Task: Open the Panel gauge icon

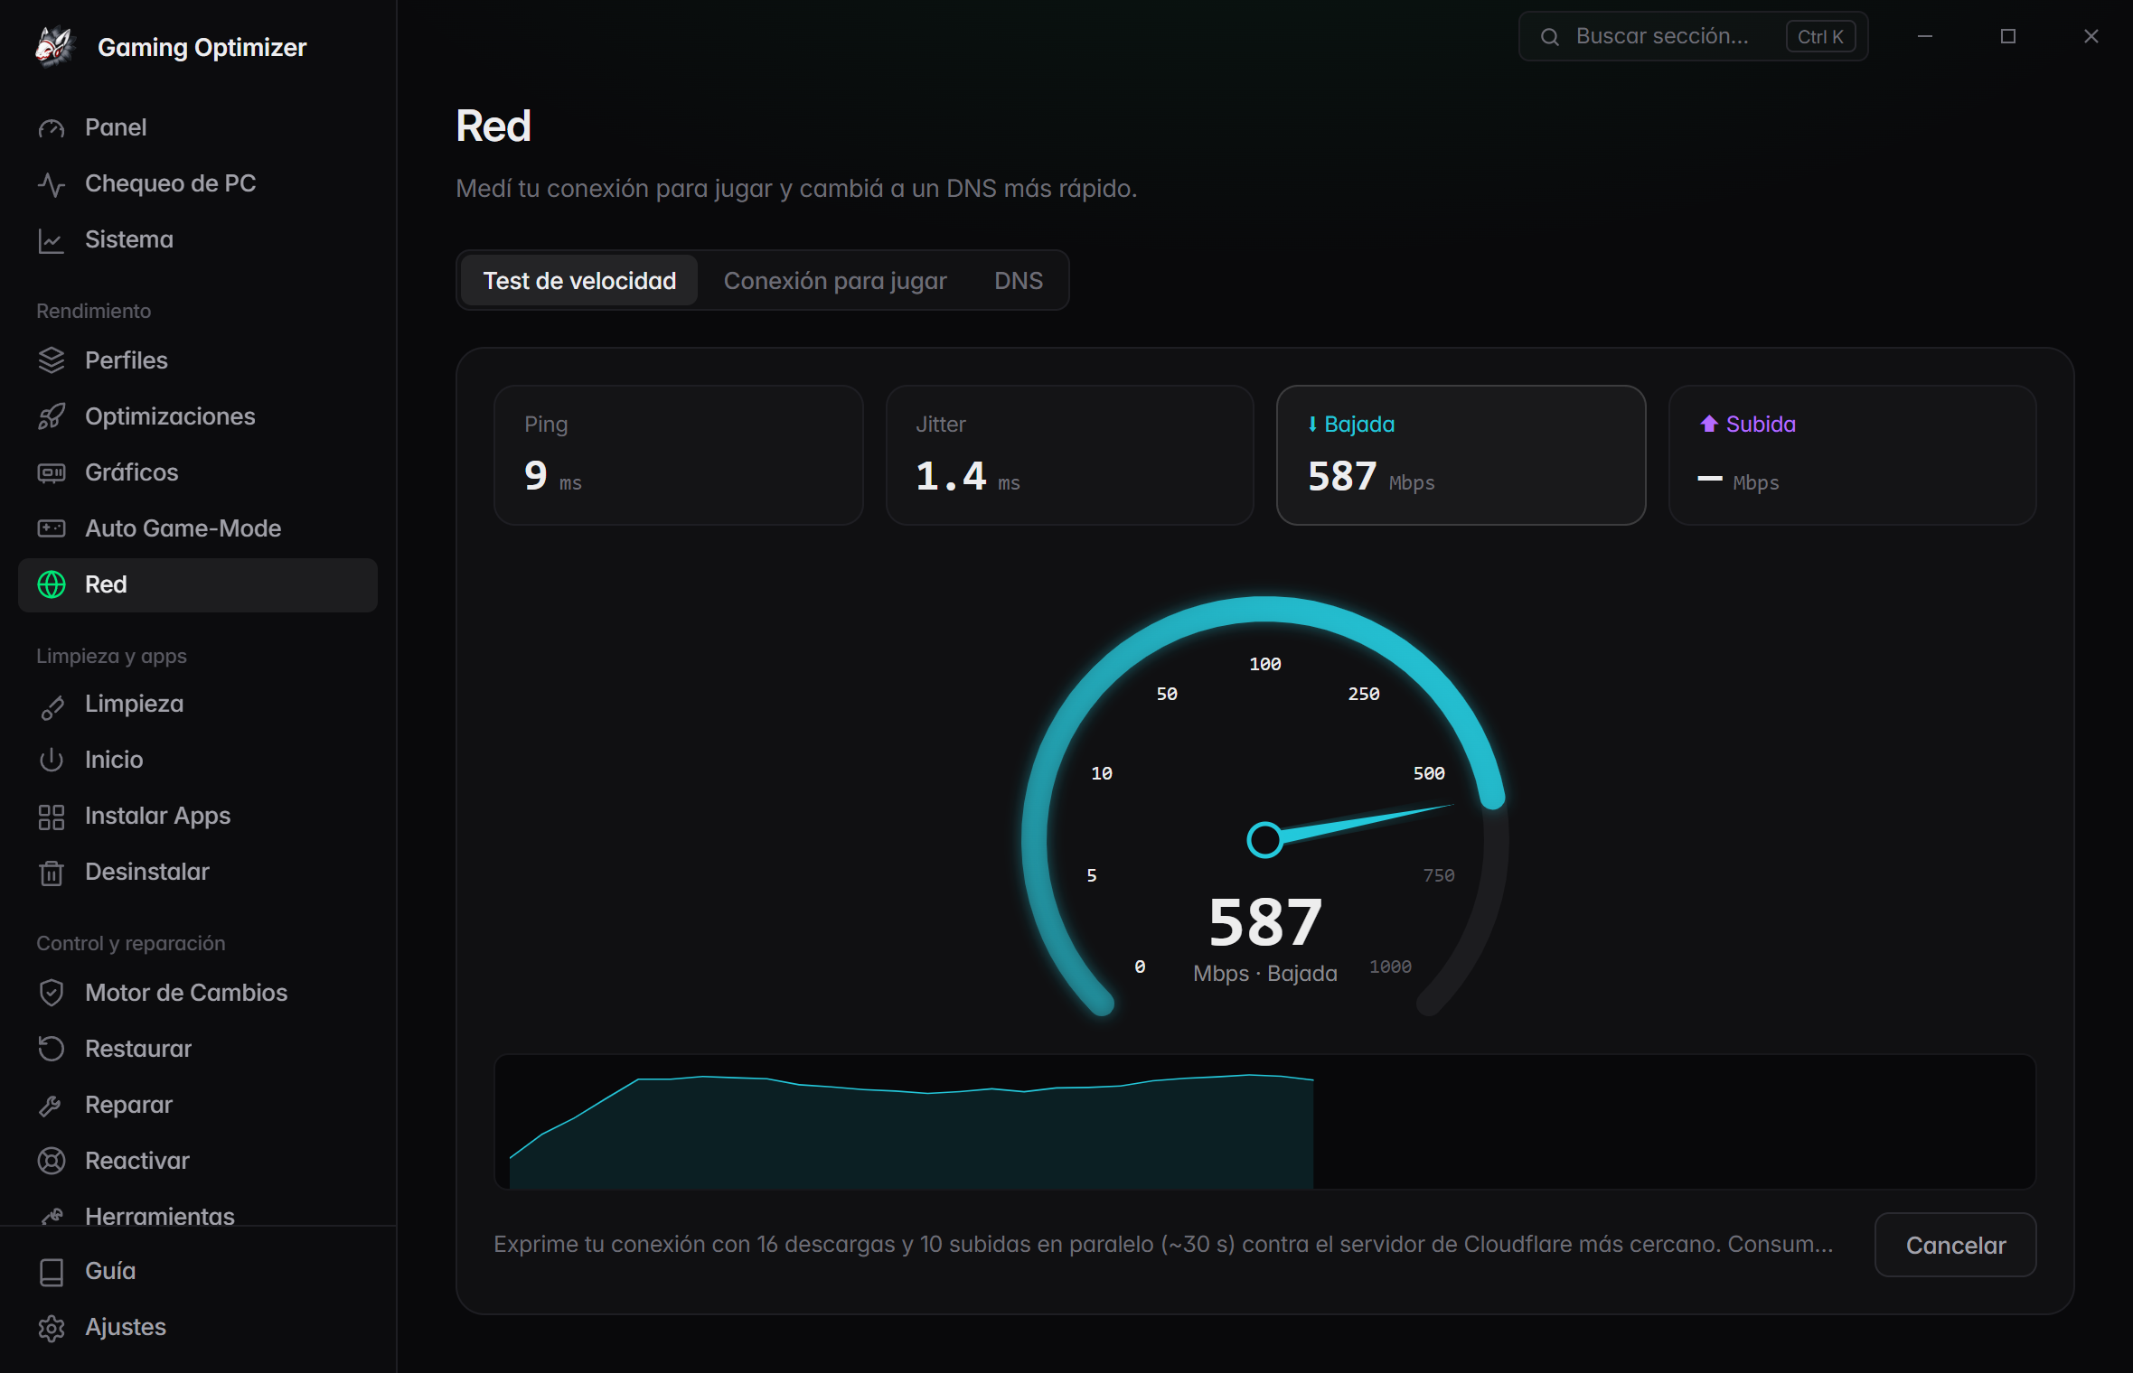Action: 52,128
